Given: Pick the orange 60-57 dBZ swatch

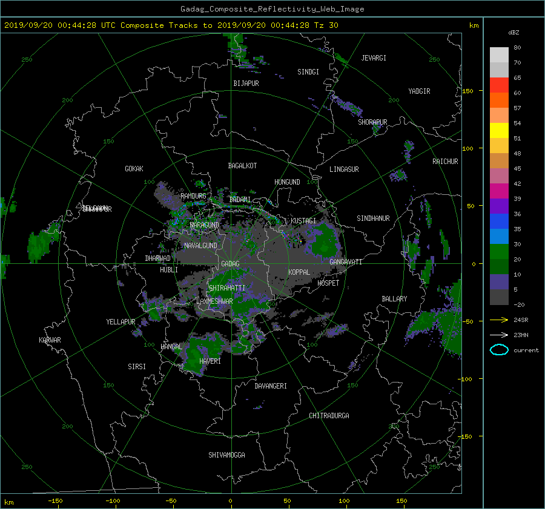Looking at the screenshot, I should coord(499,100).
